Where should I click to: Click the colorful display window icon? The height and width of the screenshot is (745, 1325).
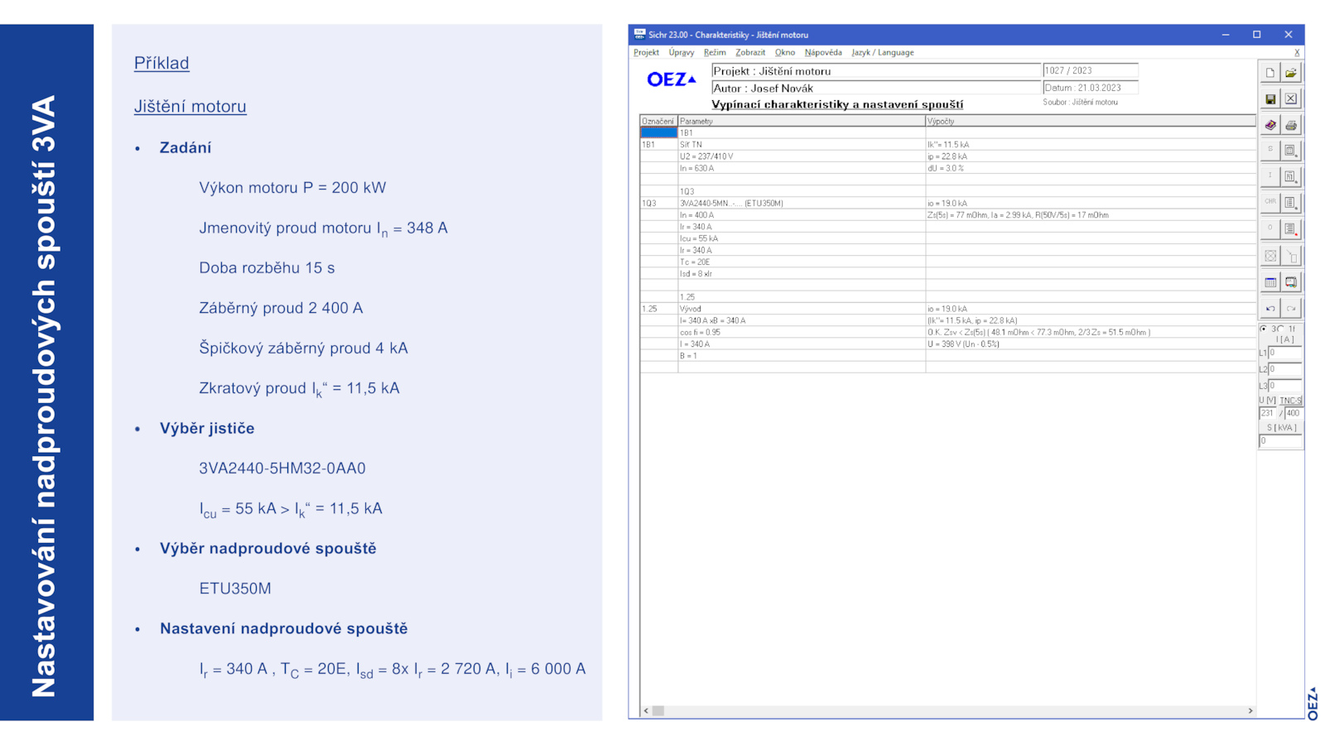1291,282
